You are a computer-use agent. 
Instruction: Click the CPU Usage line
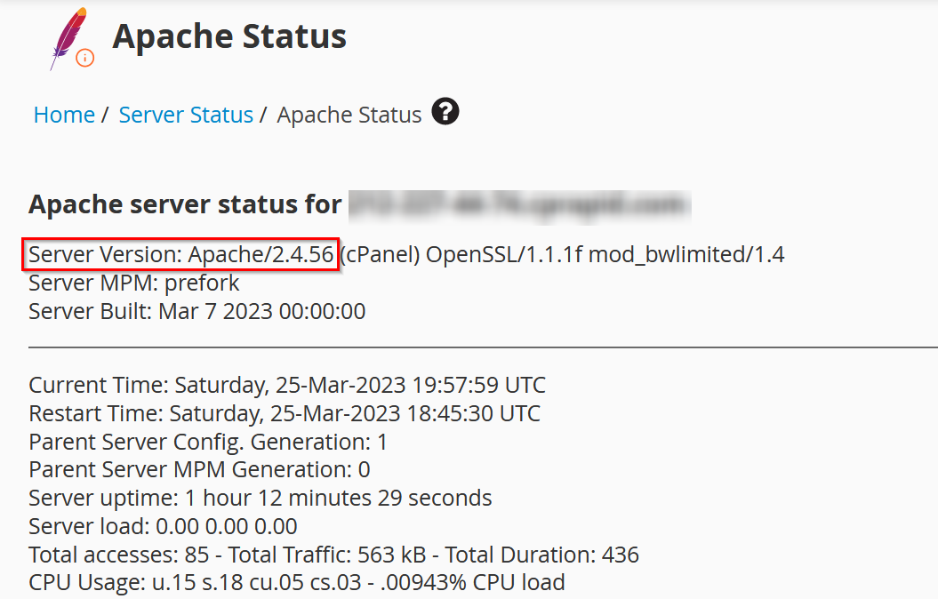click(297, 582)
